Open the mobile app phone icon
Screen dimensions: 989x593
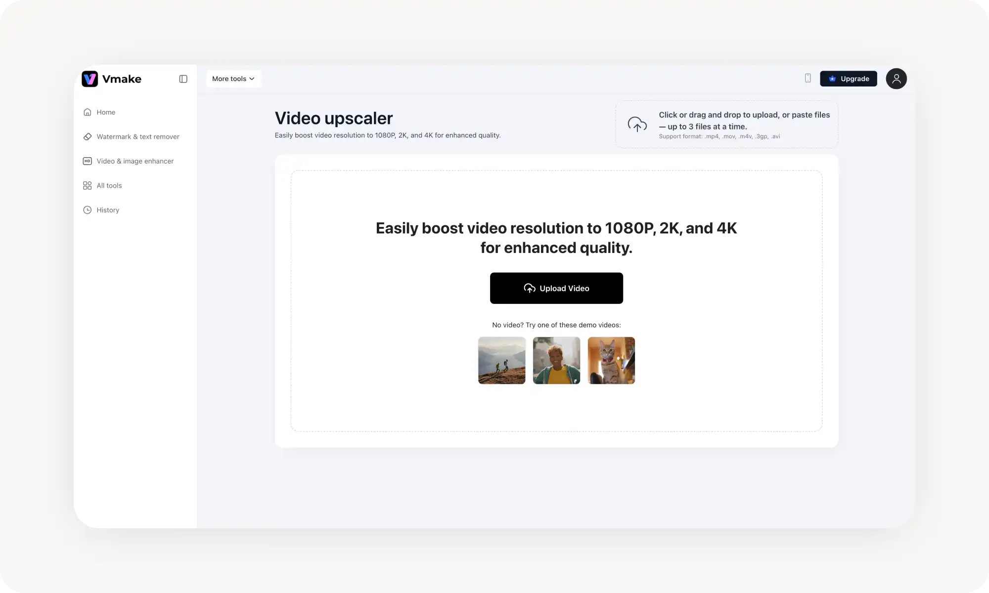point(808,78)
